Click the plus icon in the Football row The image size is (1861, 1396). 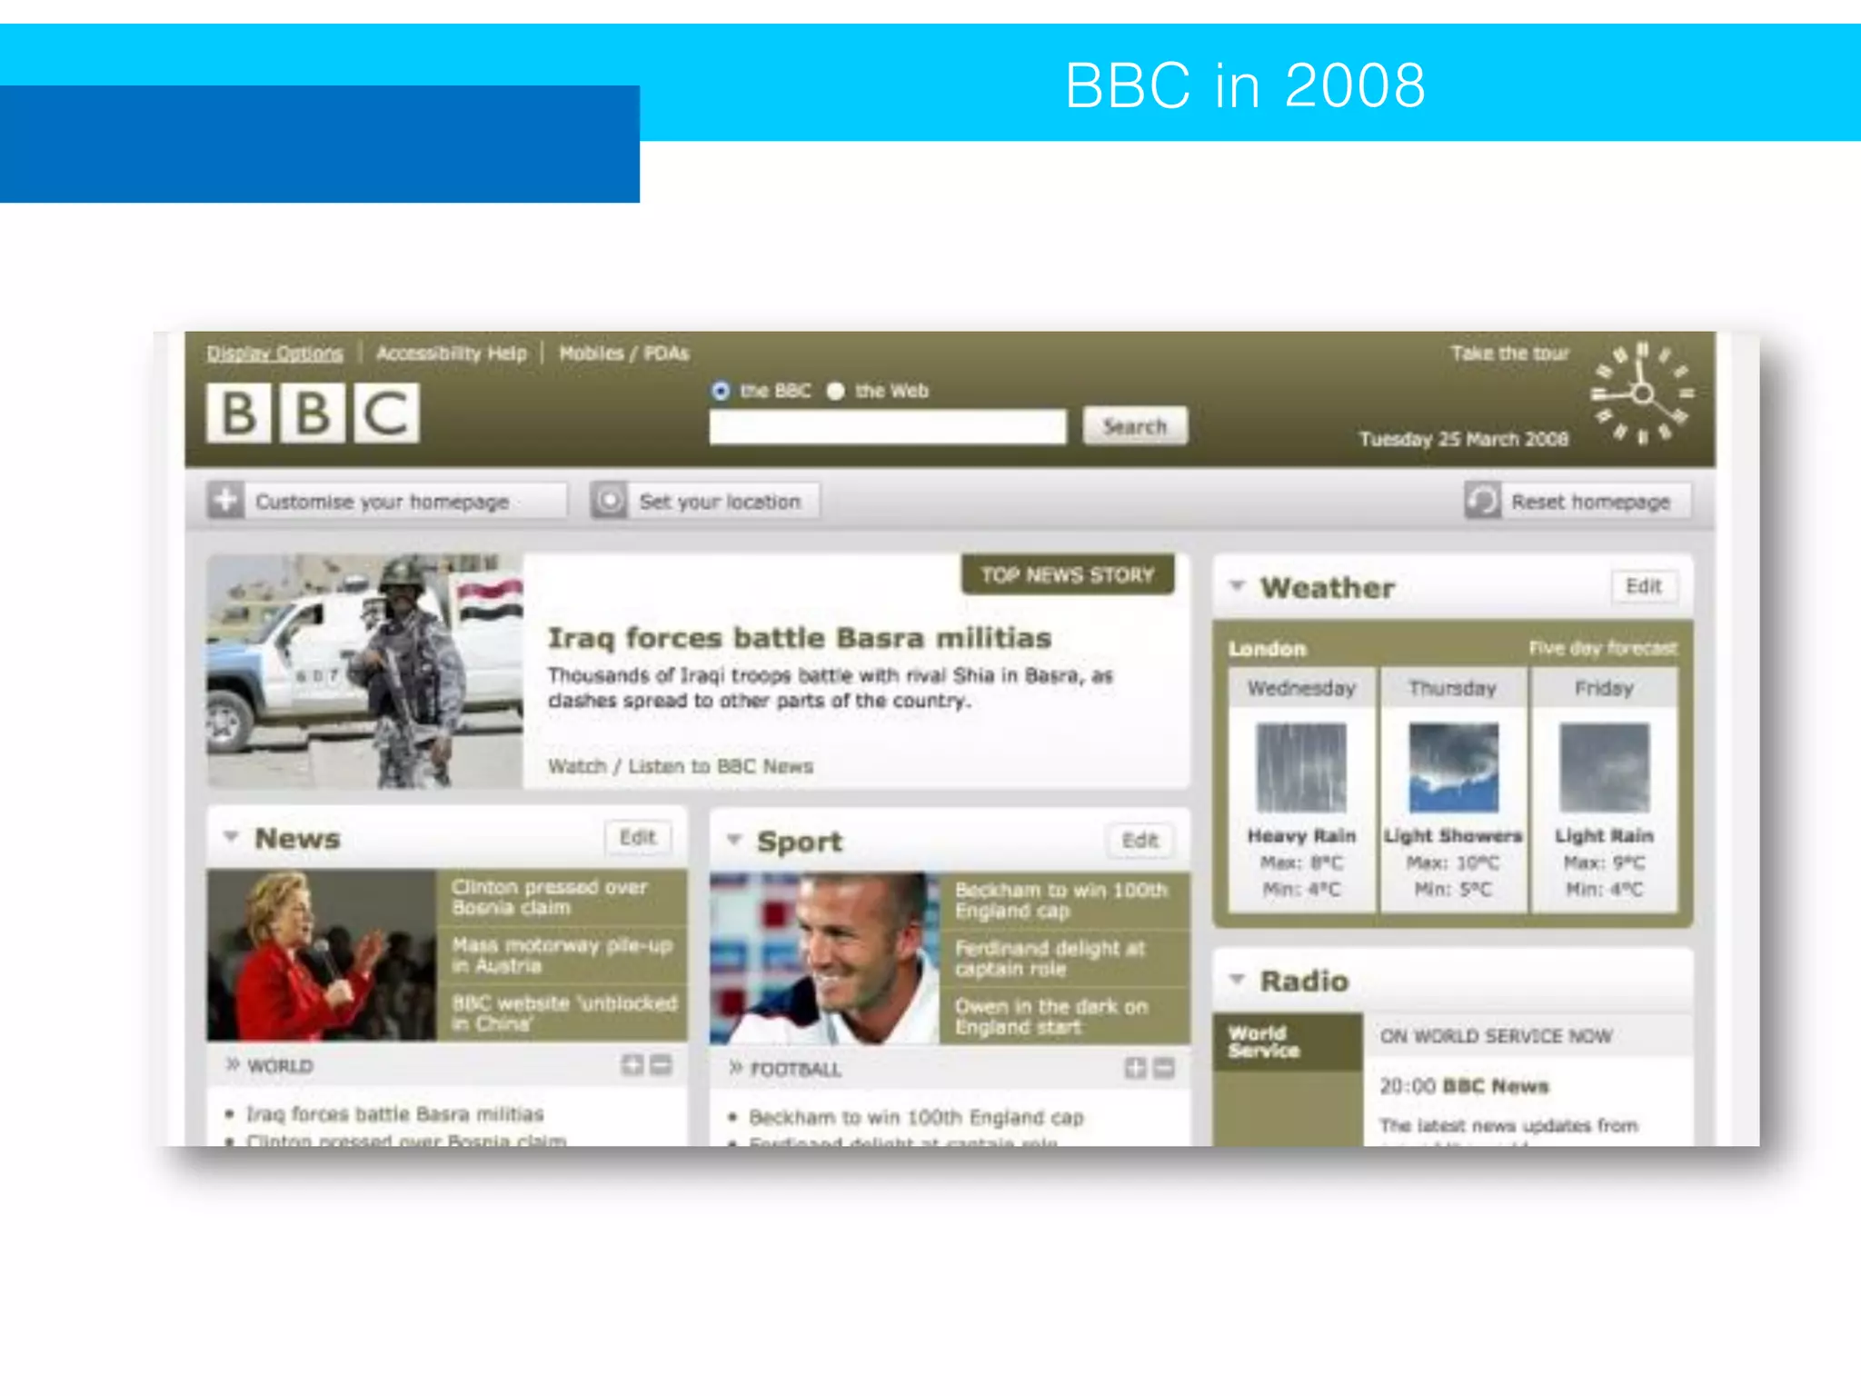(1135, 1067)
